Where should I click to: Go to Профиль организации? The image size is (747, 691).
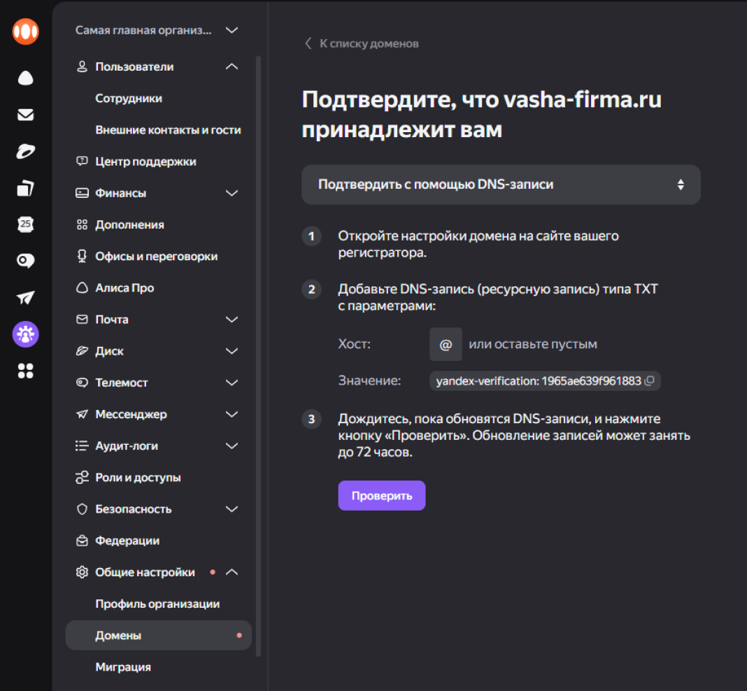tap(157, 604)
